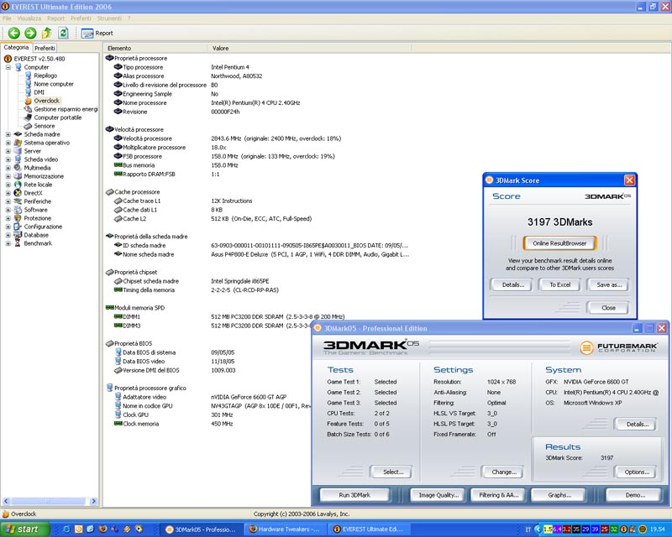Click the Periferiche devices icon

click(18, 201)
